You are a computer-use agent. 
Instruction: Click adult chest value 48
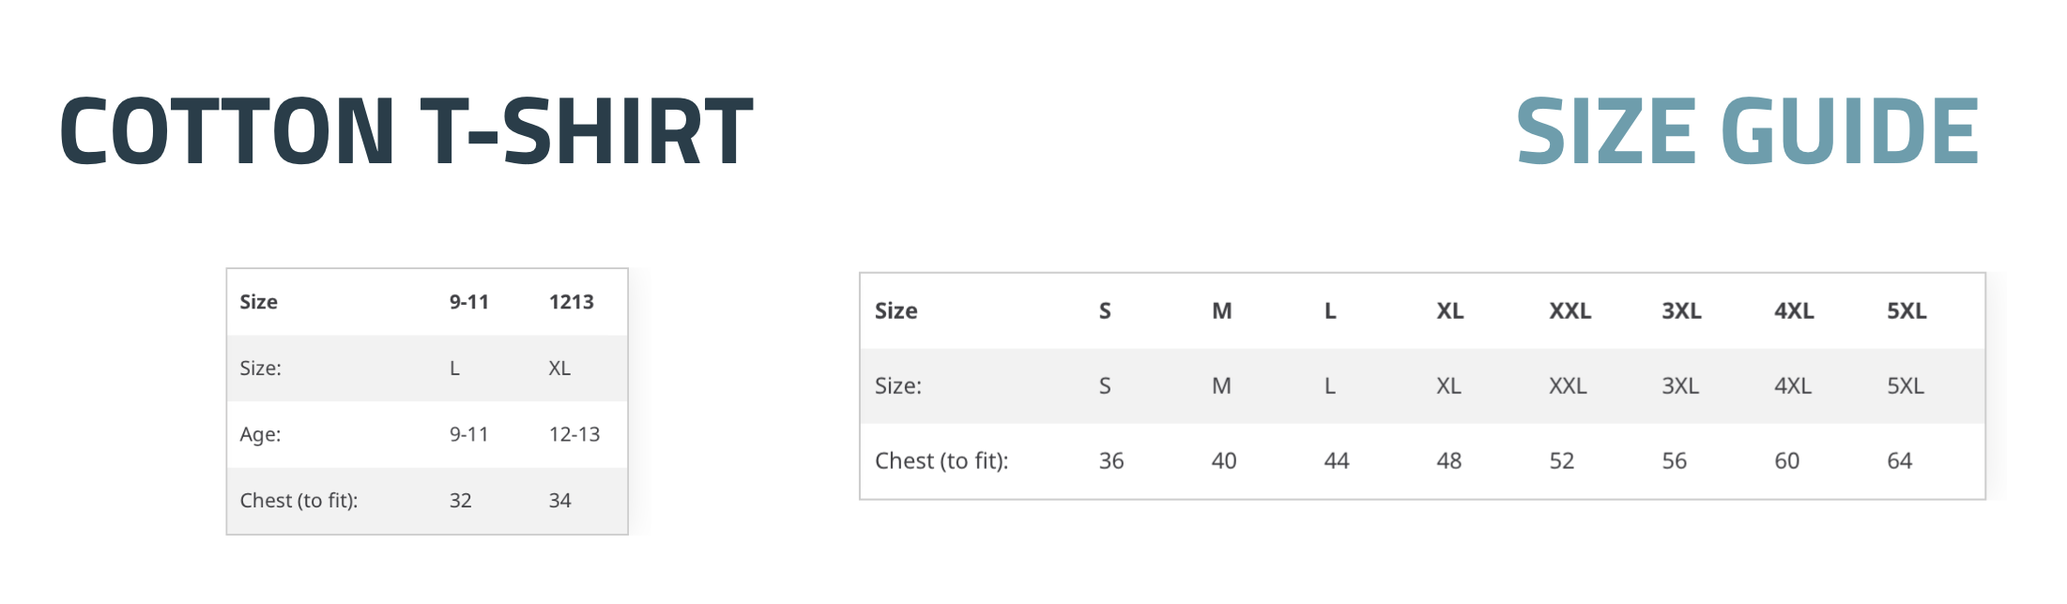(x=1448, y=461)
